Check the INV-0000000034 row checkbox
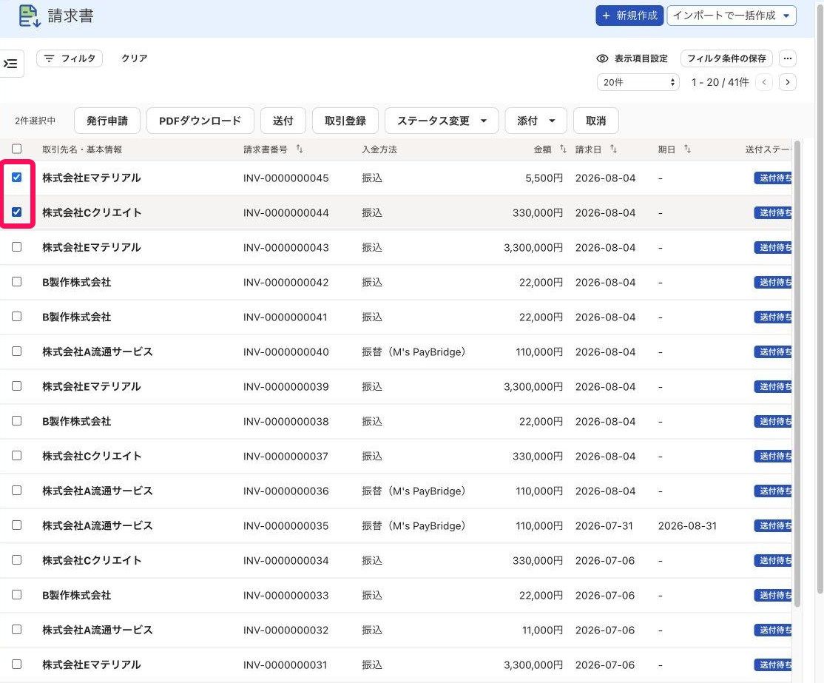The image size is (824, 683). 17,560
